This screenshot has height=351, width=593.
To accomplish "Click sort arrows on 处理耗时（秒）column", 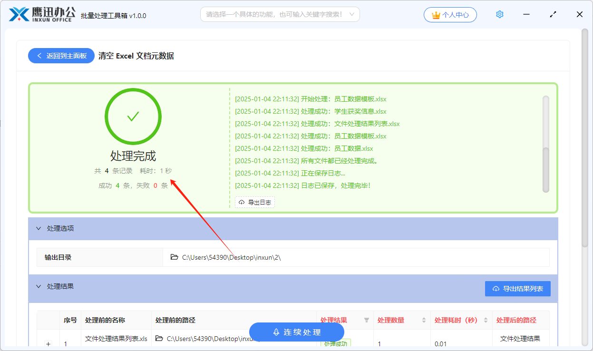I will pyautogui.click(x=486, y=321).
